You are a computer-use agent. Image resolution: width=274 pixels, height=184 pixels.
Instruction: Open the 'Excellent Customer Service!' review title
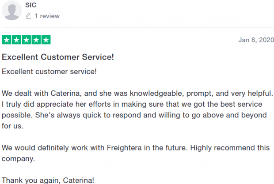pyautogui.click(x=58, y=57)
